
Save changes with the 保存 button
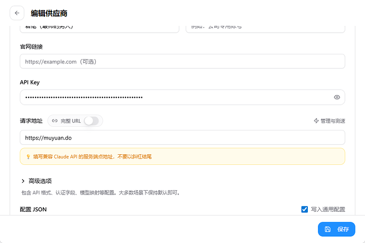click(x=336, y=229)
